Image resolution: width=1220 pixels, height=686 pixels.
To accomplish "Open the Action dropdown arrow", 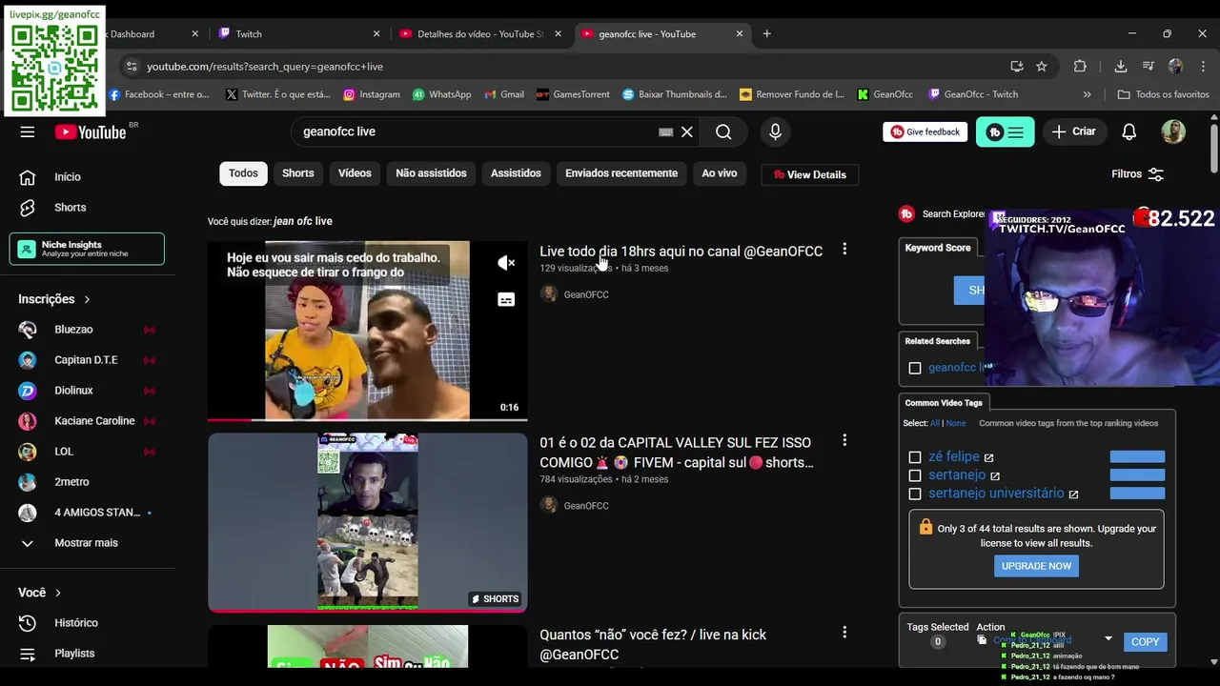I will [x=1108, y=639].
